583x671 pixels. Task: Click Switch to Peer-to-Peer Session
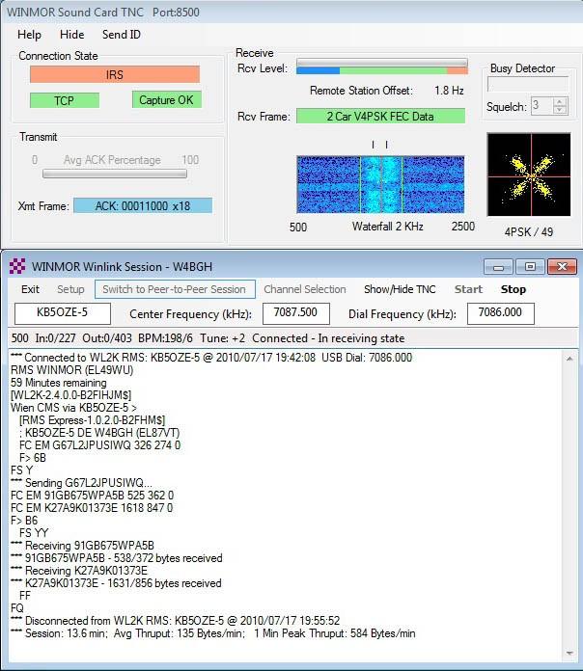point(175,289)
